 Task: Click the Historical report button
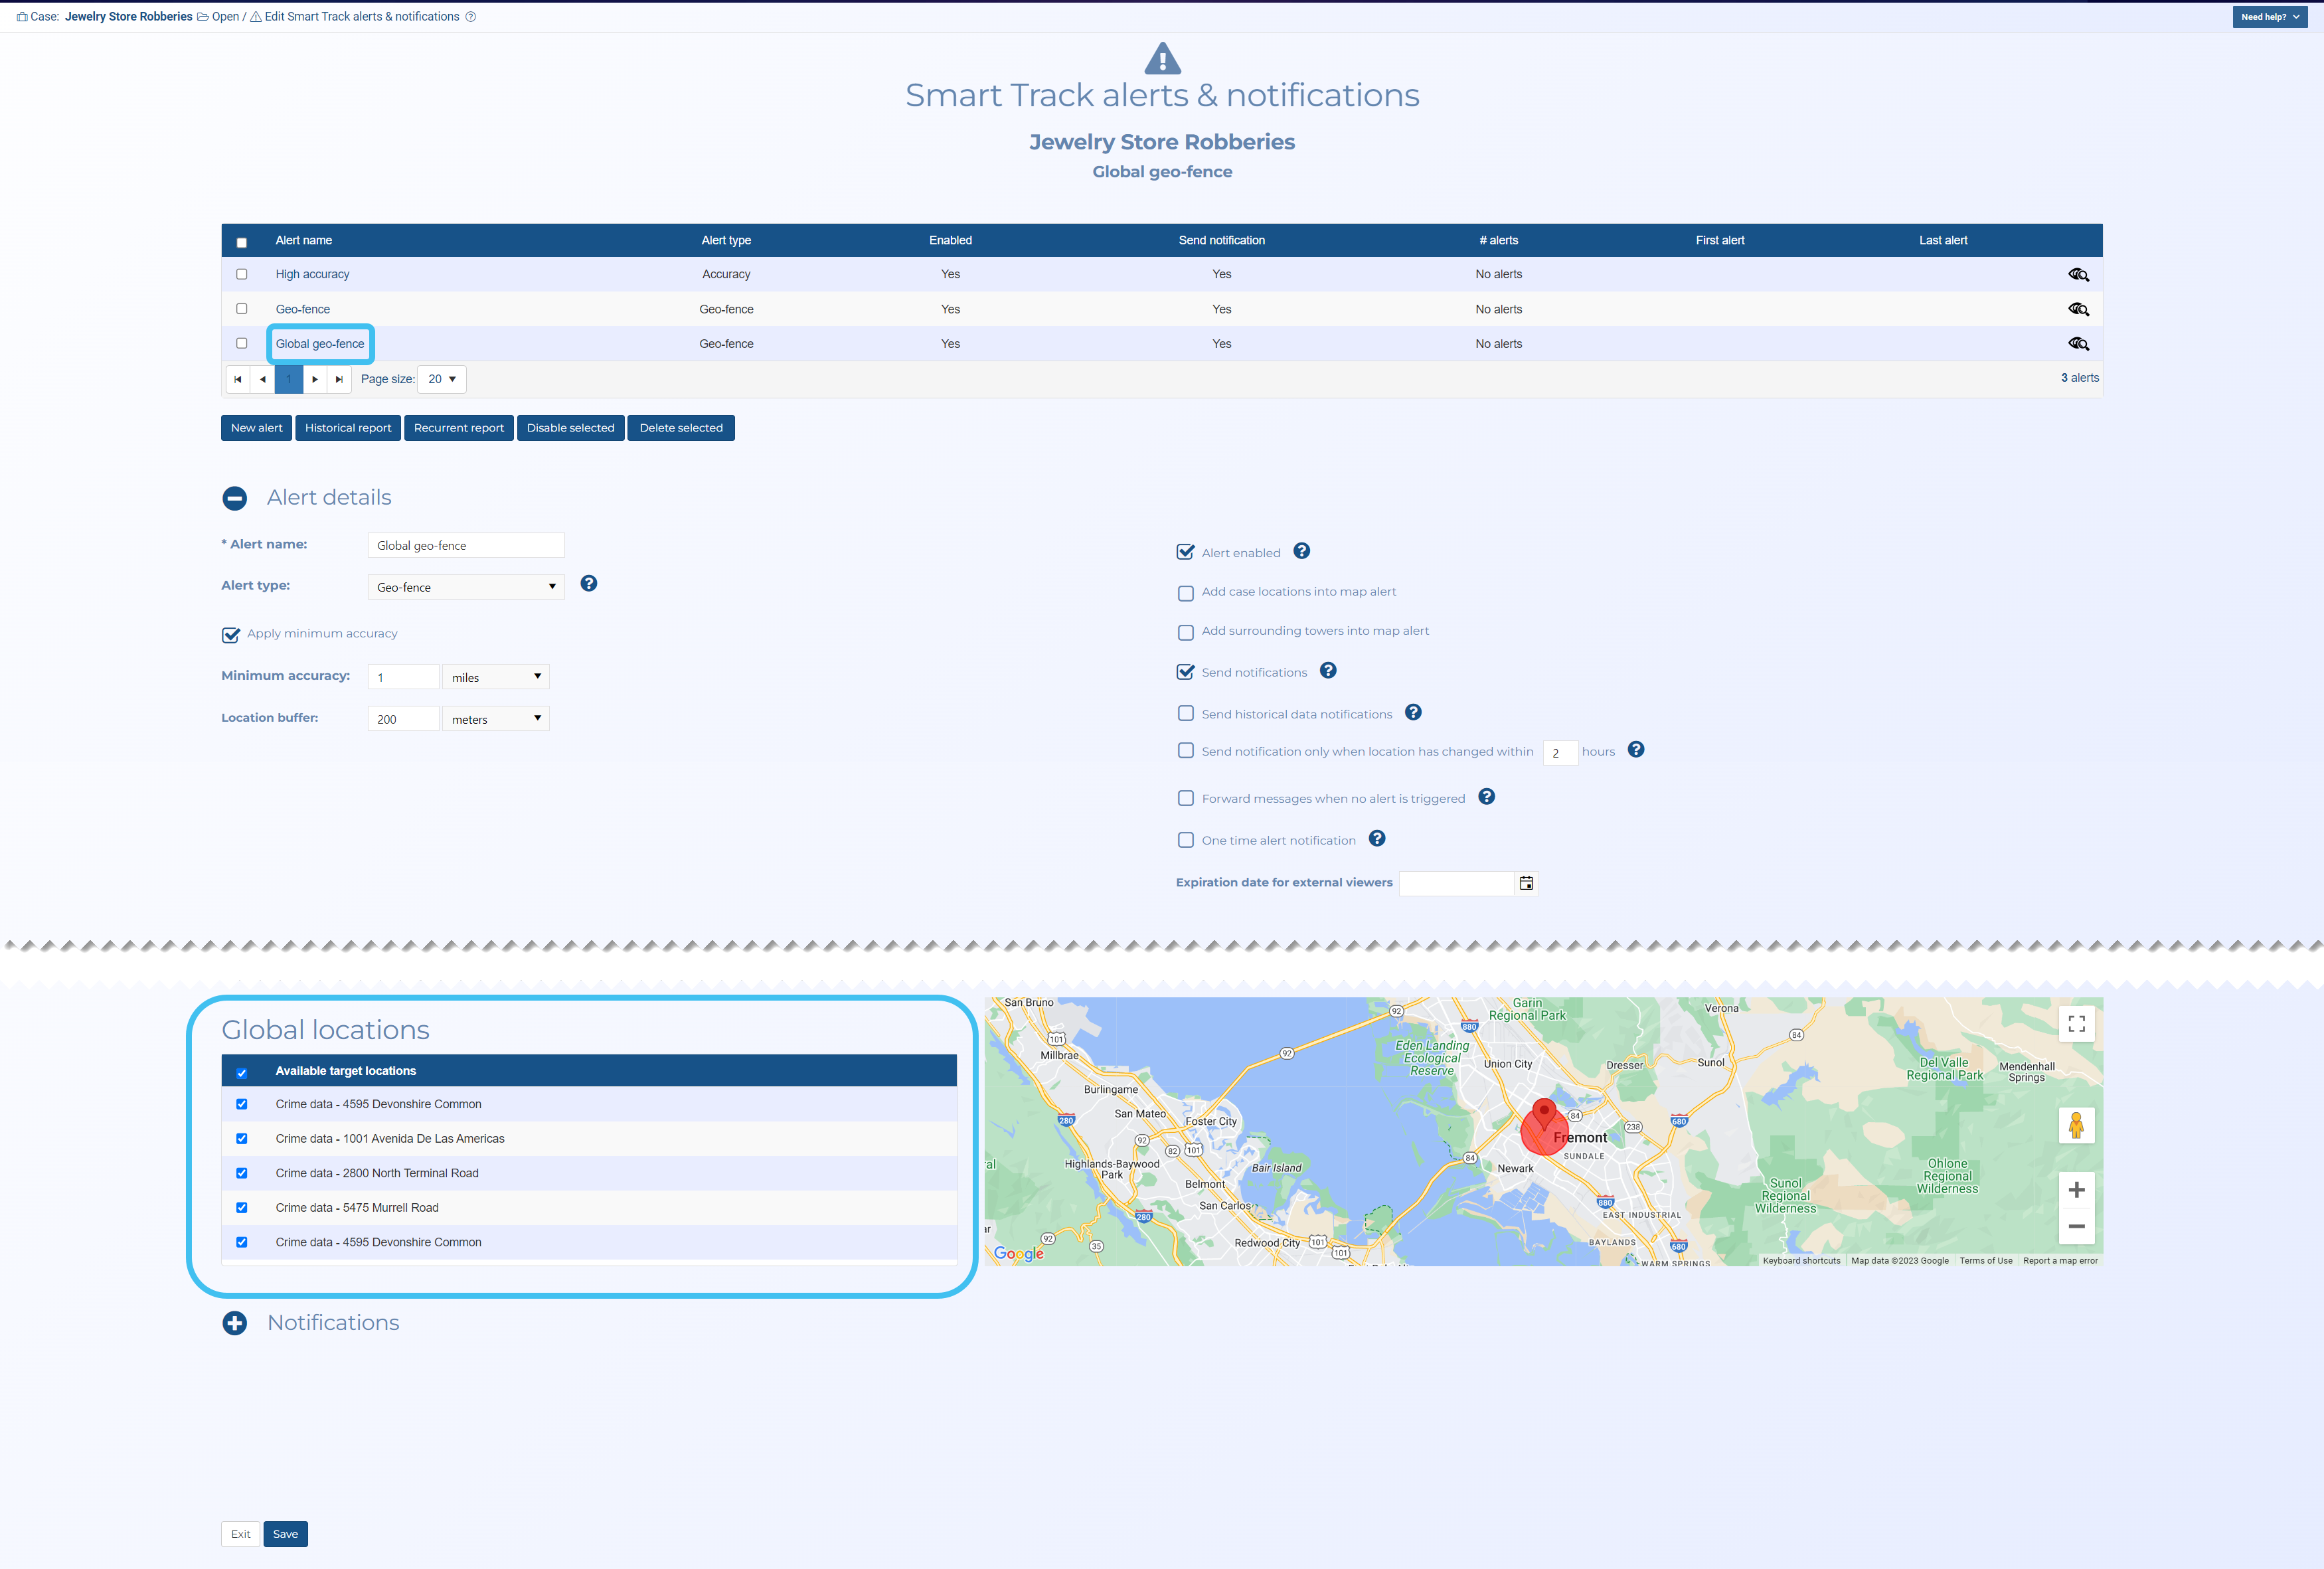pyautogui.click(x=348, y=428)
